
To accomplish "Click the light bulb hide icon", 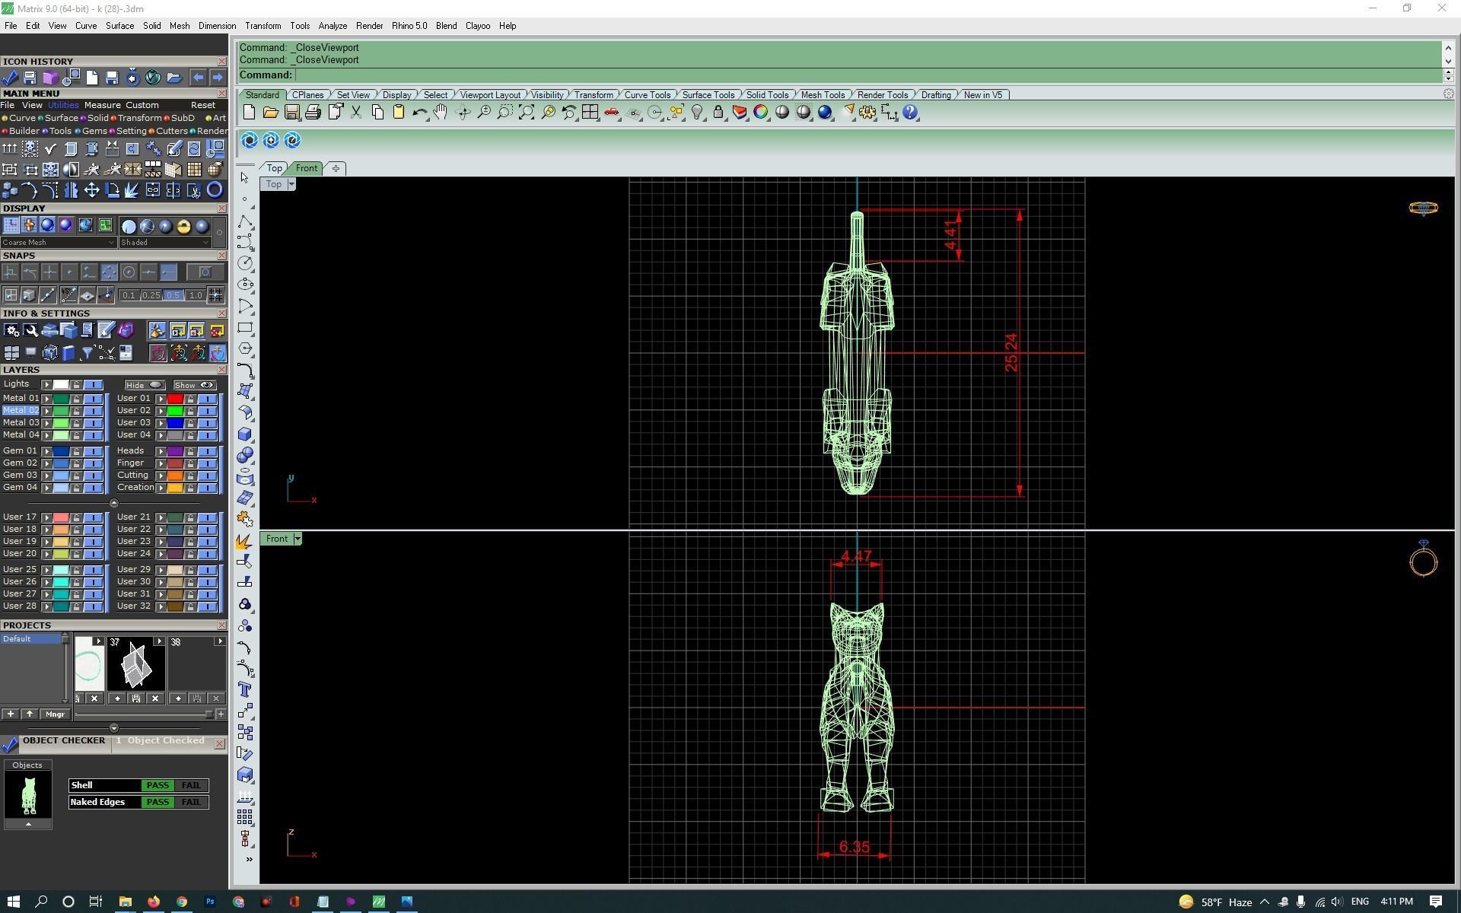I will click(697, 113).
